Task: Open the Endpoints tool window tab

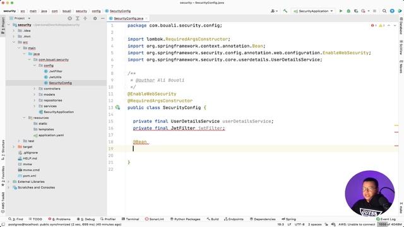Action: [234, 219]
